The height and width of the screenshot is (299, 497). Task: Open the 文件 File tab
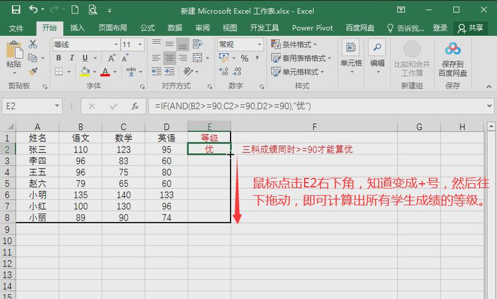point(16,28)
